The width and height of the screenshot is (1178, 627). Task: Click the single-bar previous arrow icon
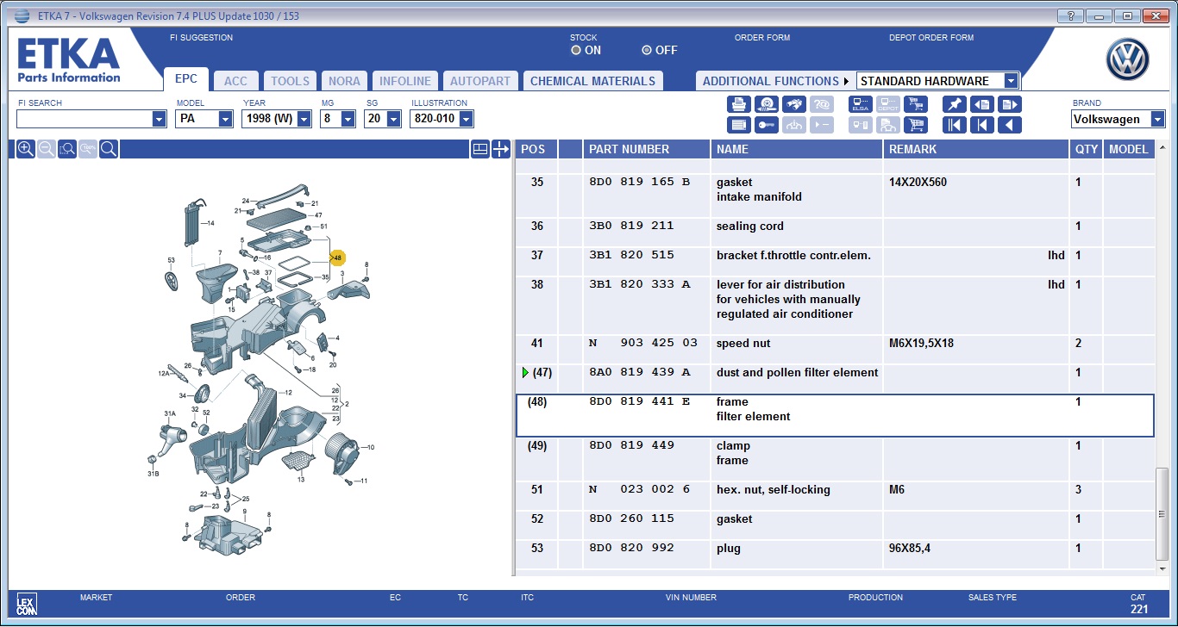click(982, 125)
